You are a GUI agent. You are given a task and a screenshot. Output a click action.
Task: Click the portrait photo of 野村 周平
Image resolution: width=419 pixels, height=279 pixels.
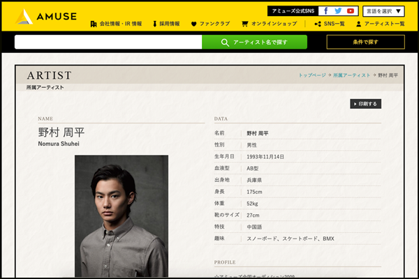tap(122, 215)
